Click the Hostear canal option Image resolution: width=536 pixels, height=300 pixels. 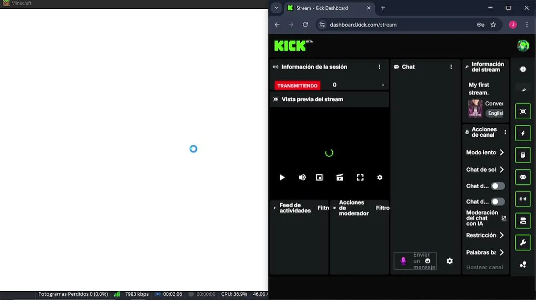(485, 267)
